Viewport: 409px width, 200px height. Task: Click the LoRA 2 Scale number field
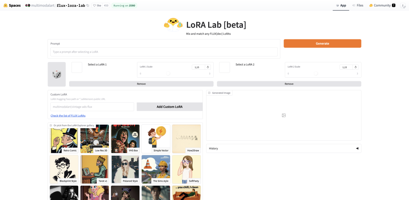coord(346,67)
